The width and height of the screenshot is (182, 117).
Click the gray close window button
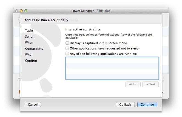(16, 11)
